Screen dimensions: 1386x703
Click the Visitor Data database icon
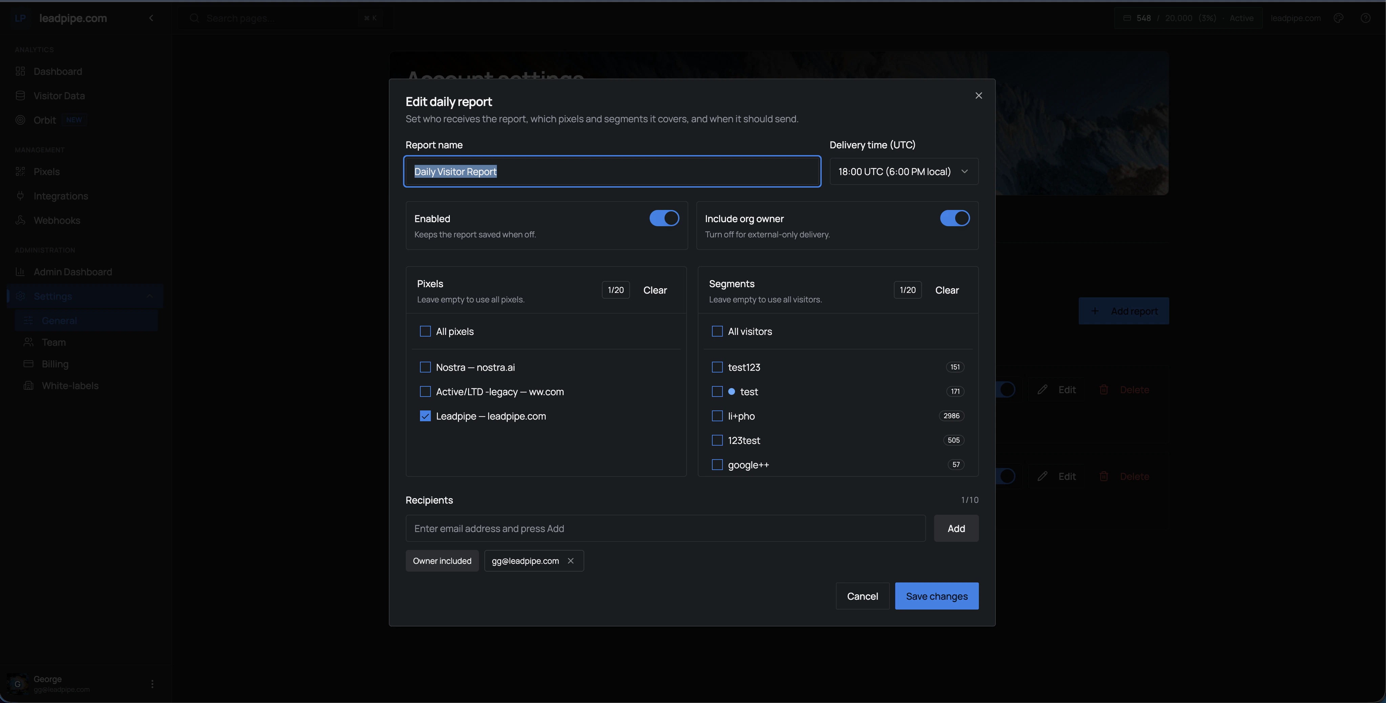20,96
